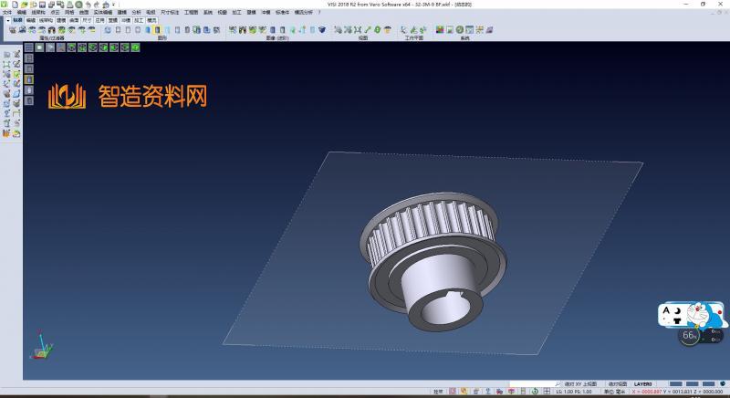Click first blue swatch beside LAYER0
Viewport: 730px width, 398px height.
[676, 384]
